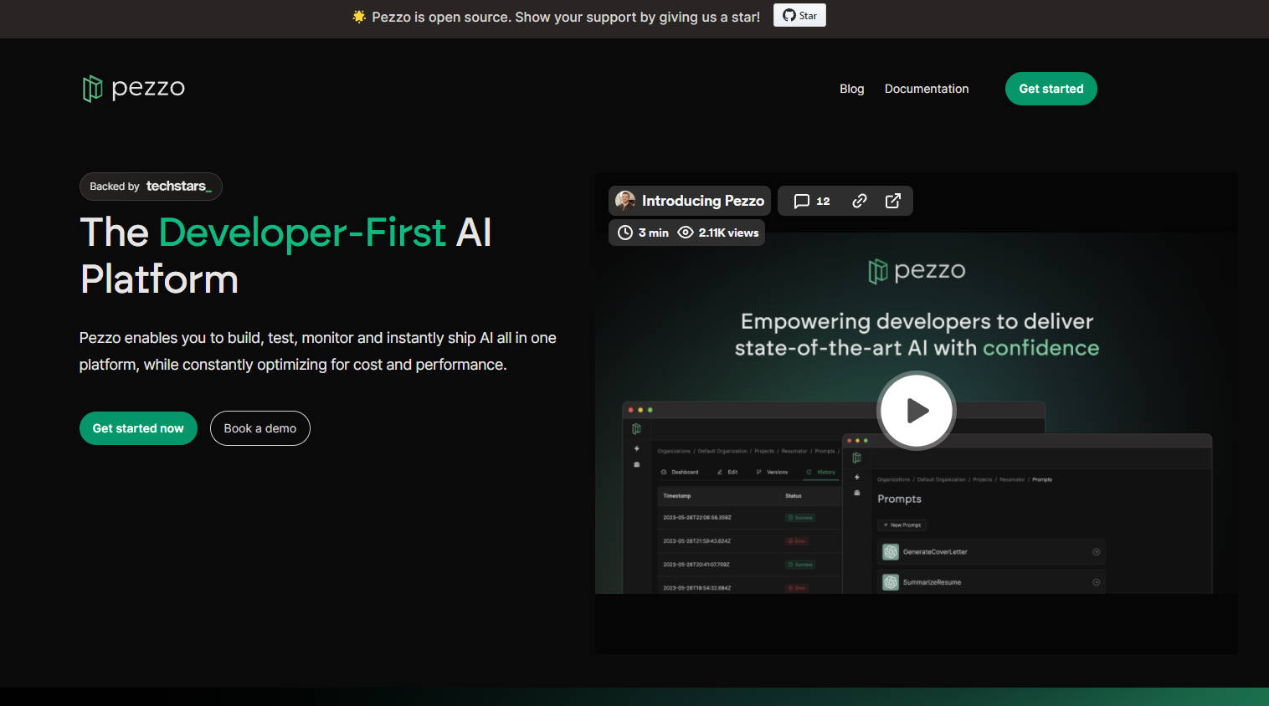Click the eye icon beside 2.11K views
This screenshot has width=1269, height=706.
tap(686, 233)
